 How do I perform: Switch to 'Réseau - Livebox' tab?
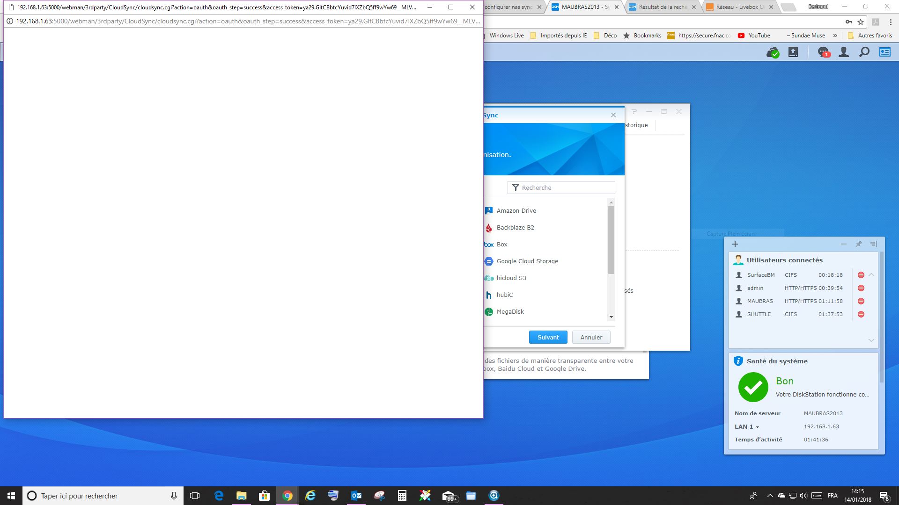pos(740,7)
